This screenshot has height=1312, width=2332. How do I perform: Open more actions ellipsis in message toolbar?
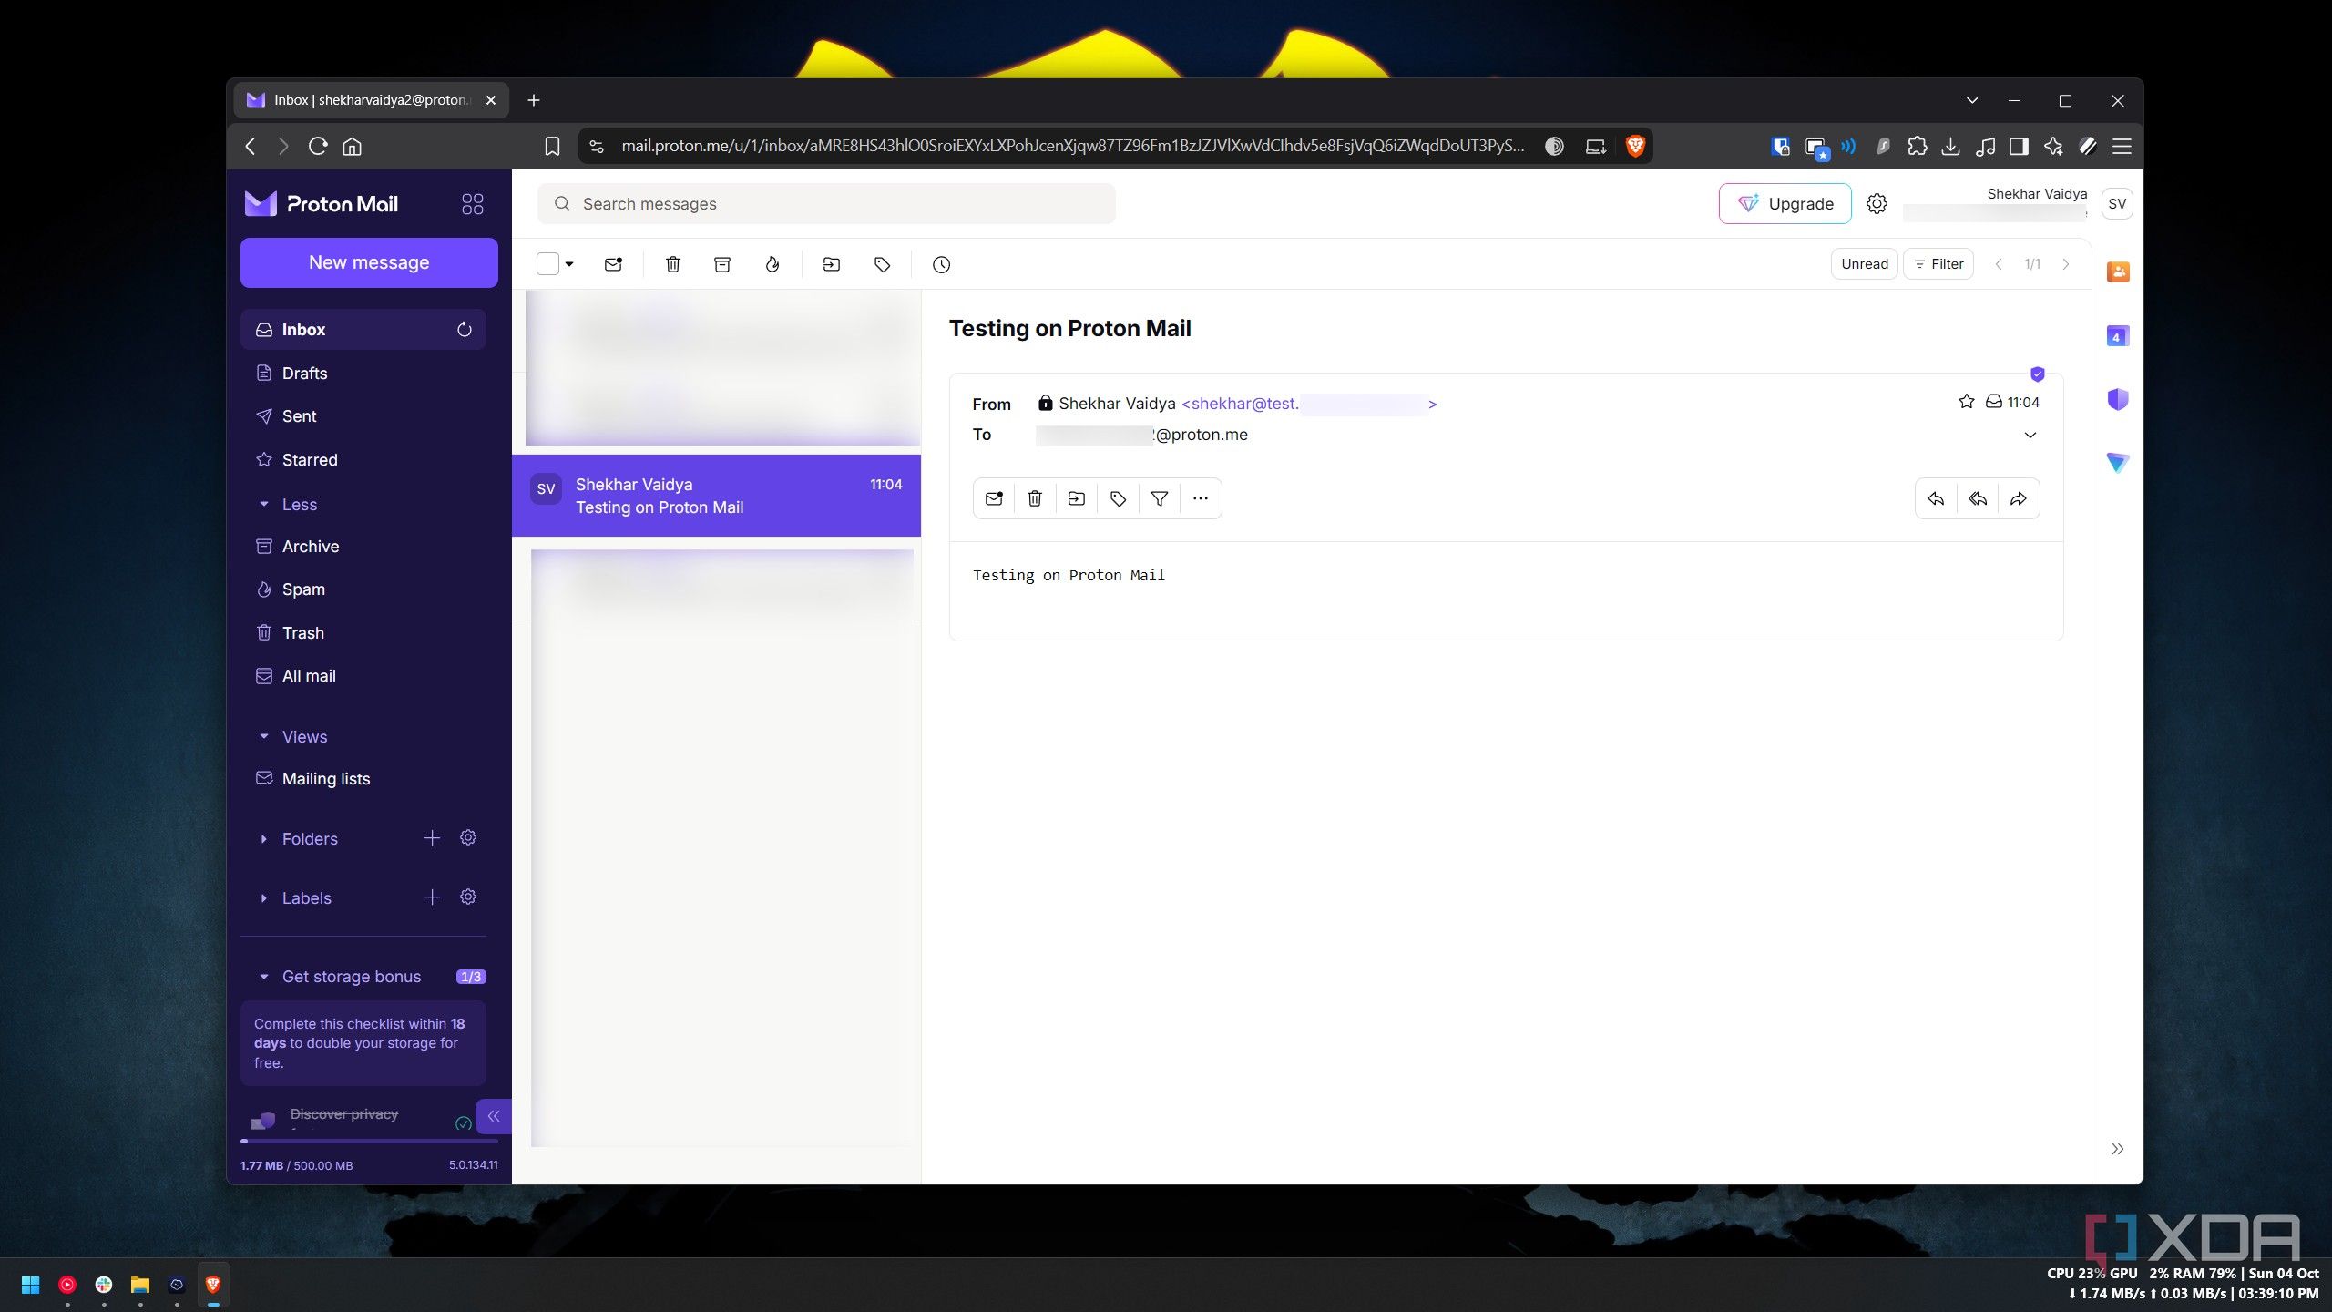coord(1201,498)
